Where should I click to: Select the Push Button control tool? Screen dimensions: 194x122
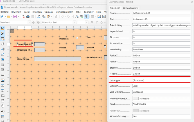point(3,75)
